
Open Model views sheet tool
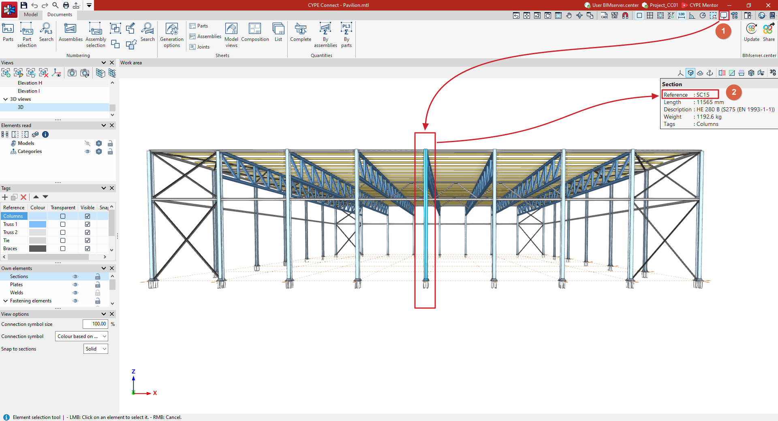tap(231, 35)
